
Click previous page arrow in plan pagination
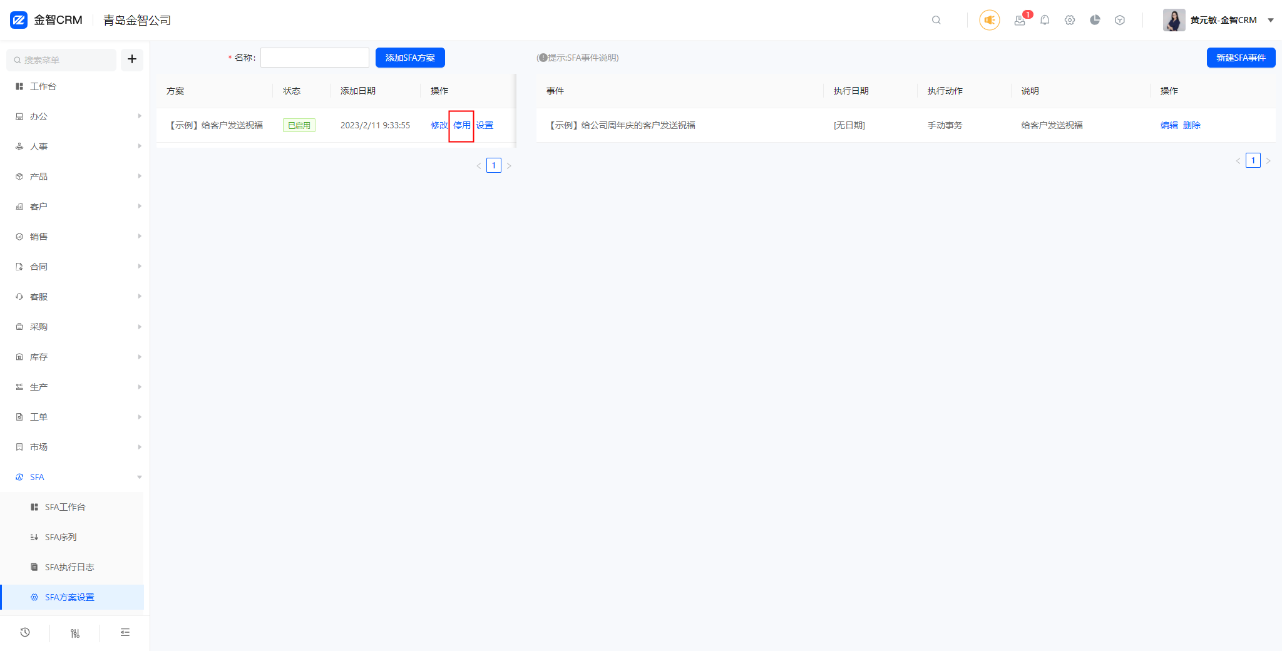(x=479, y=166)
